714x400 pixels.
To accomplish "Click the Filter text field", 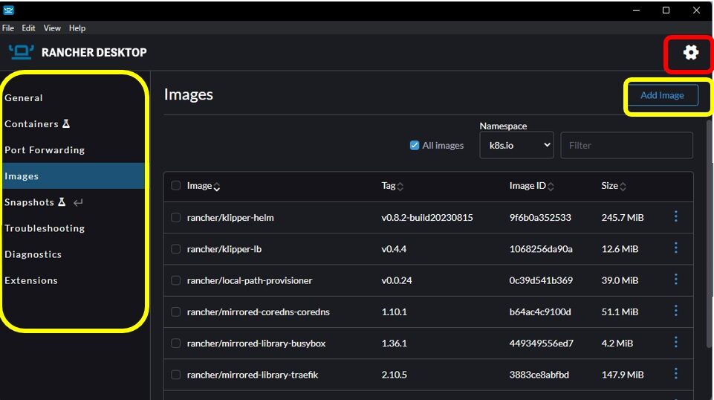I will 626,146.
